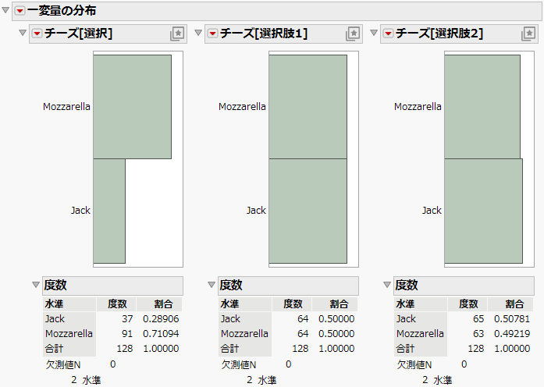544x387 pixels.
Task: Select Mozzarella bar in チーズ[選択肢2] histogram
Action: pos(482,107)
